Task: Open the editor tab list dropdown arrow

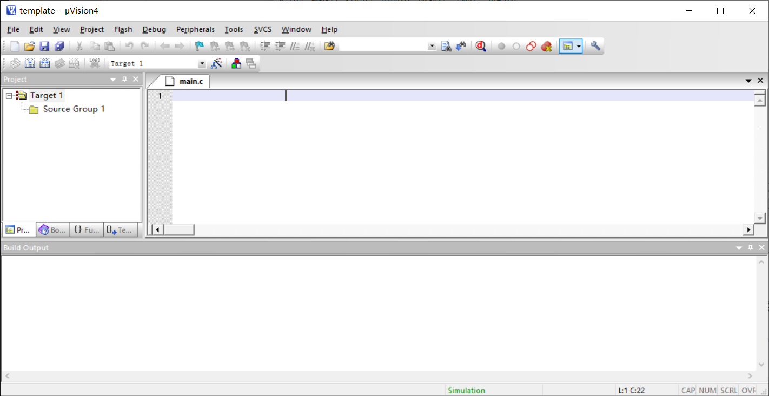Action: pos(748,81)
